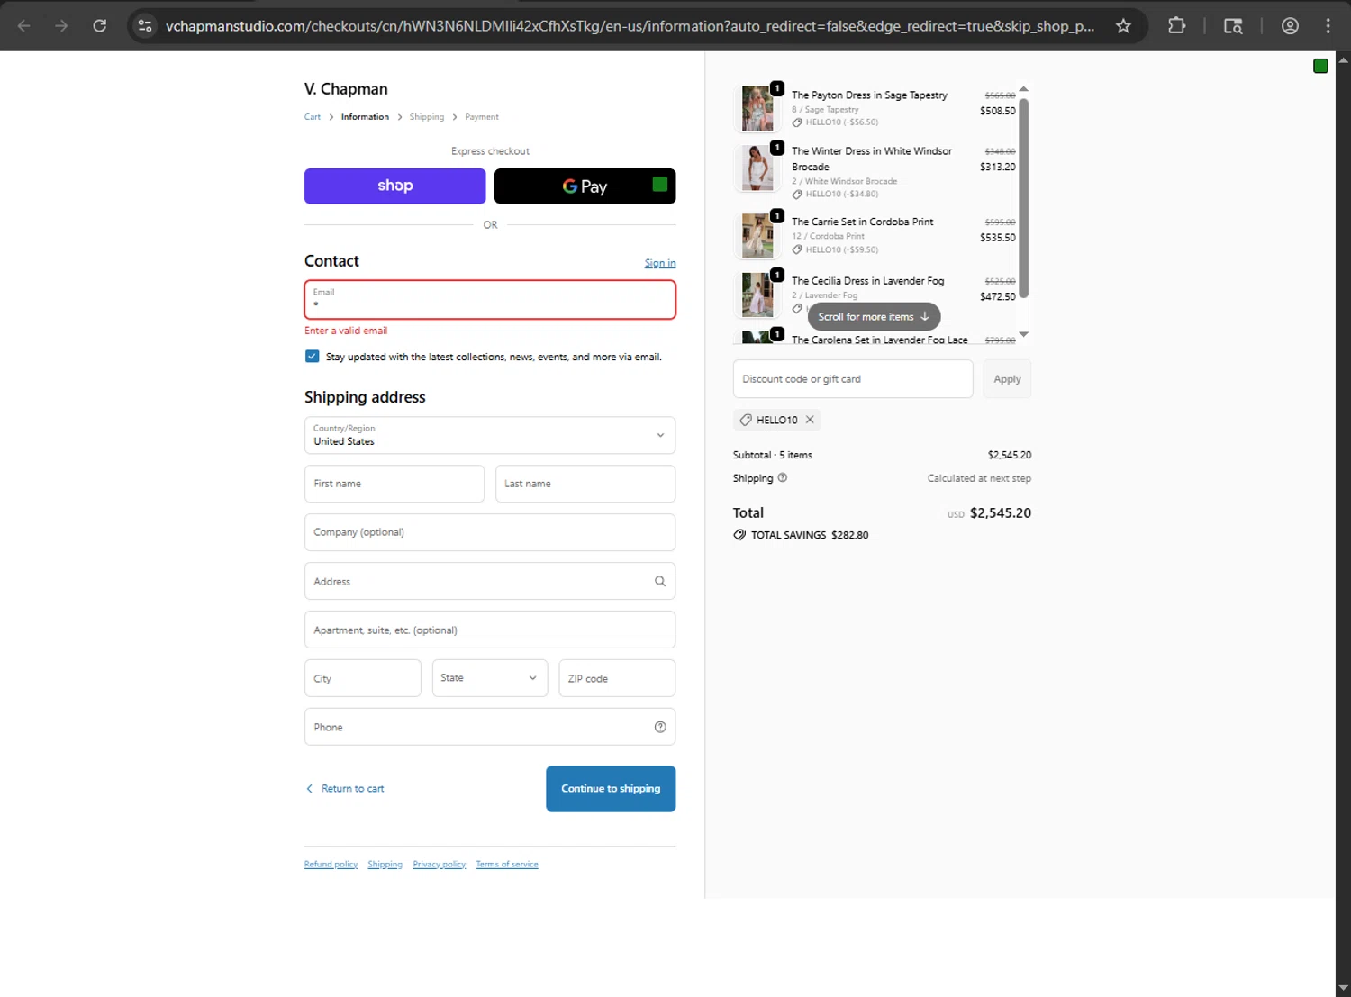Click the up arrow of the order list scrollbar
The image size is (1351, 997).
1023,89
